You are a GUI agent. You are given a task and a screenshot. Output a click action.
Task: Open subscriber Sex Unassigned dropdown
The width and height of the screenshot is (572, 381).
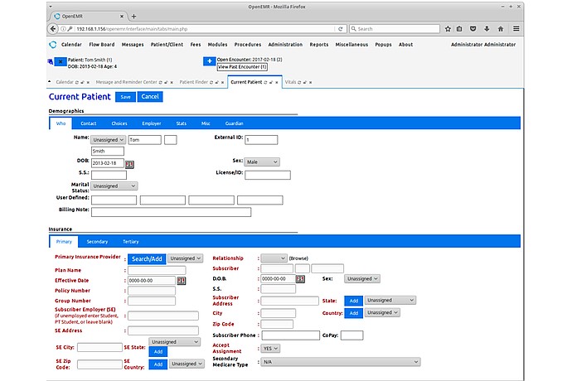pos(362,279)
